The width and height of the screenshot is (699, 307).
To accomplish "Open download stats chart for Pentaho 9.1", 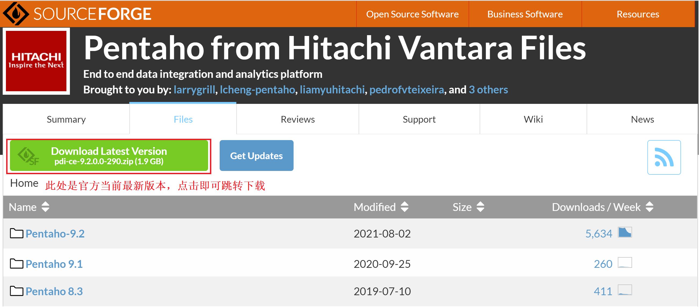I will [625, 262].
